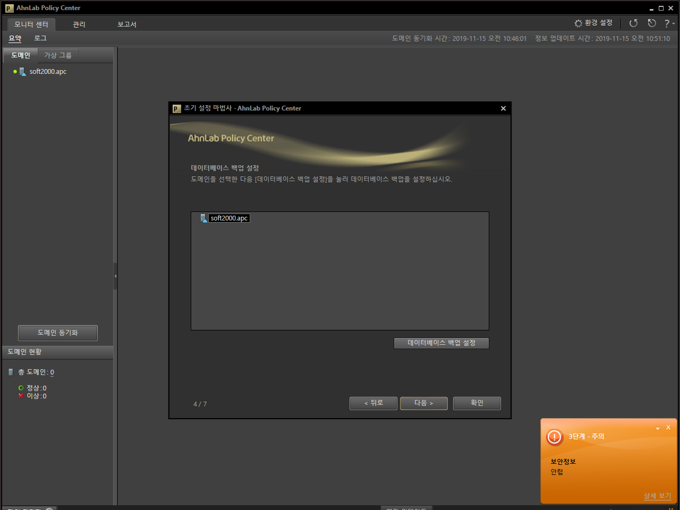Click the AhnLab Policy Center title icon
The image size is (680, 510).
9,8
